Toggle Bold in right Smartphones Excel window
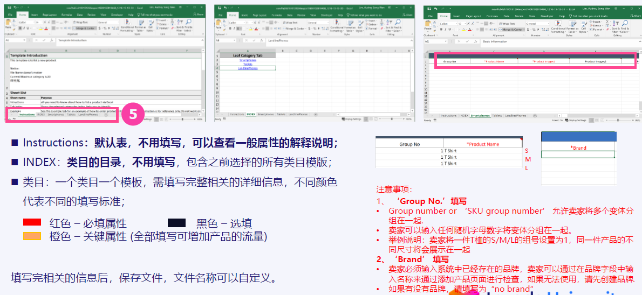This screenshot has height=295, width=642. point(441,30)
